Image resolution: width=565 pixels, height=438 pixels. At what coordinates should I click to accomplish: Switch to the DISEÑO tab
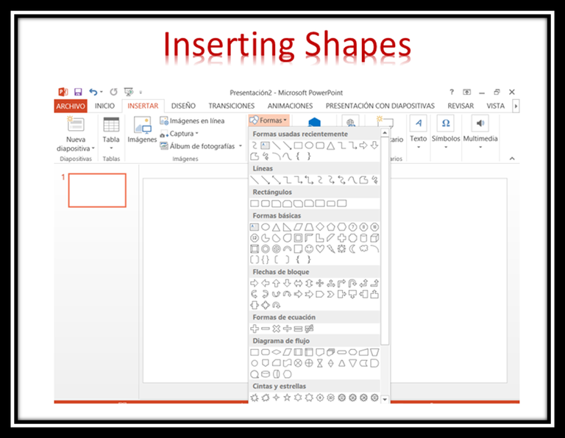[x=183, y=106]
